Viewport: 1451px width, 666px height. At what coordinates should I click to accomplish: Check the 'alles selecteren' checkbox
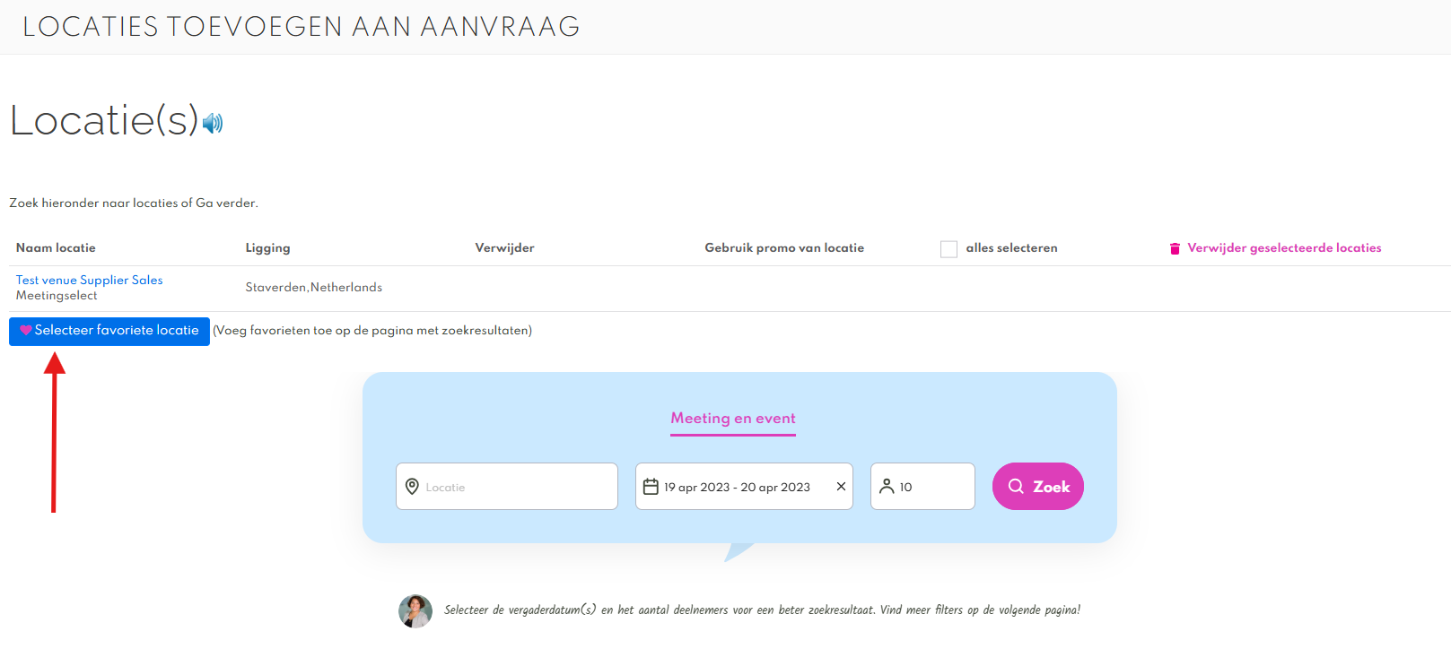tap(948, 249)
